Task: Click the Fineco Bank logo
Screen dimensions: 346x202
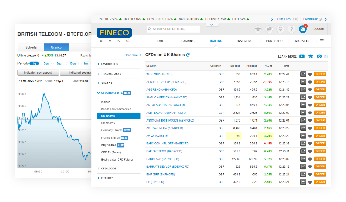Action: tap(114, 35)
